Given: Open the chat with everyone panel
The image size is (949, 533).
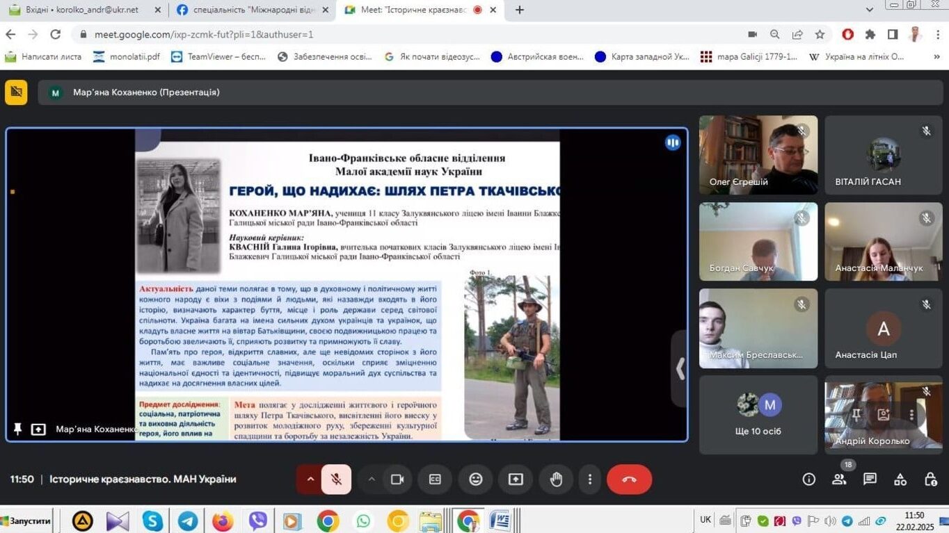Looking at the screenshot, I should [x=870, y=479].
